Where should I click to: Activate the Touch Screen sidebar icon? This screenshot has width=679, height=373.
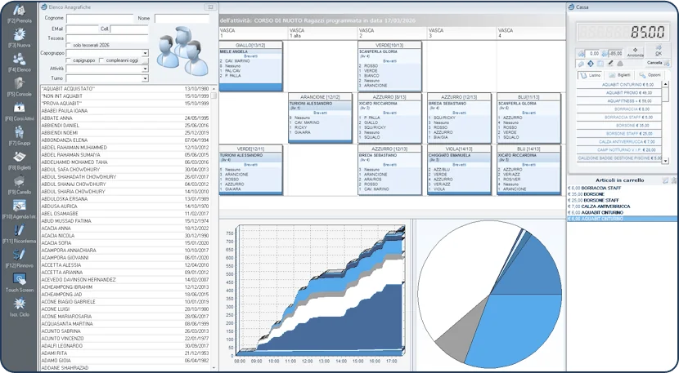tap(19, 279)
